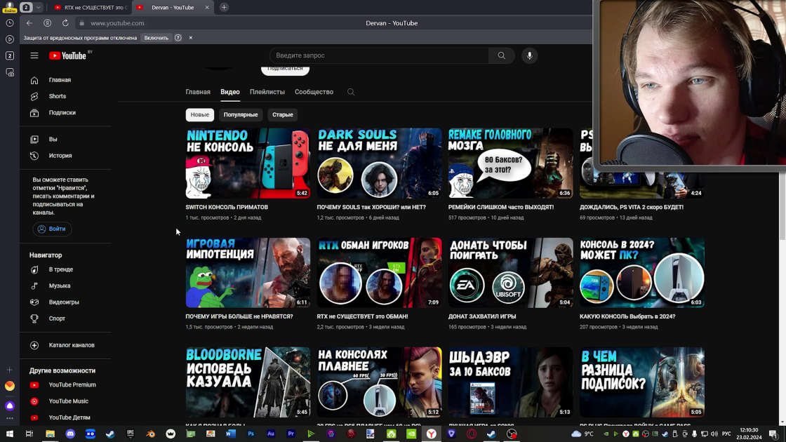Click the Войти sign-in button in sidebar
Viewport: 786px width, 442px height.
52,229
